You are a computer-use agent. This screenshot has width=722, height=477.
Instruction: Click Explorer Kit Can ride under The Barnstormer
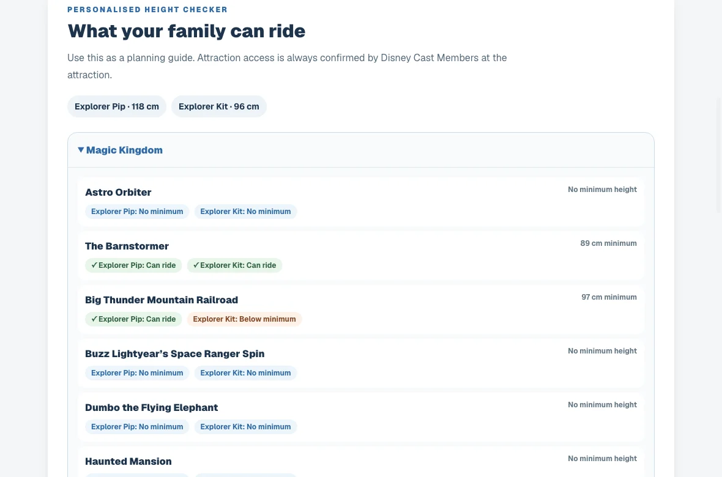(234, 265)
